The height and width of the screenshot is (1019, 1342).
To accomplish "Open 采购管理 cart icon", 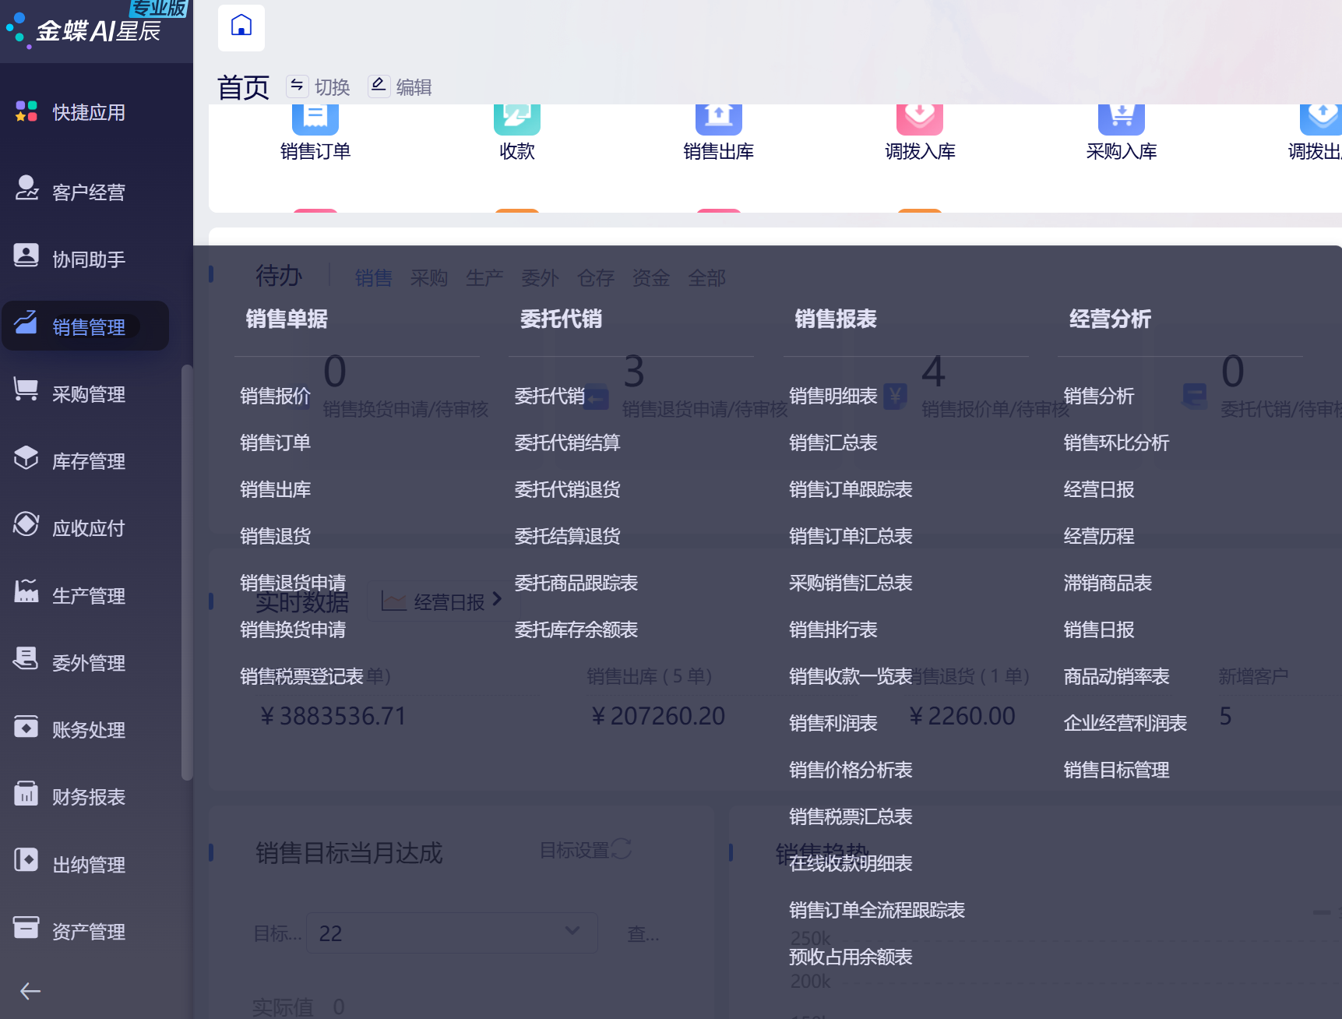I will coord(26,390).
